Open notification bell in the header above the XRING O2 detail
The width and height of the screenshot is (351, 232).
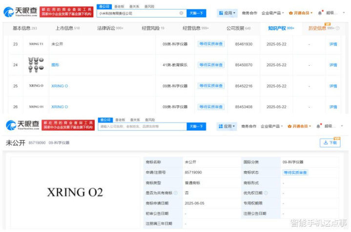(x=318, y=126)
